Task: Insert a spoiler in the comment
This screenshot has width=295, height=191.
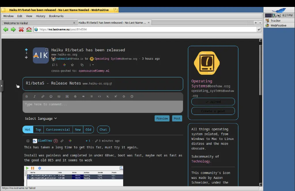Action: (124, 96)
